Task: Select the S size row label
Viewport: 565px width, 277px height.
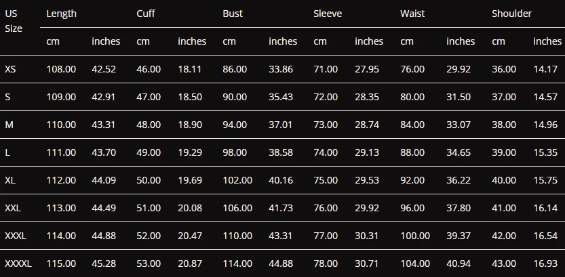Action: click(x=7, y=97)
